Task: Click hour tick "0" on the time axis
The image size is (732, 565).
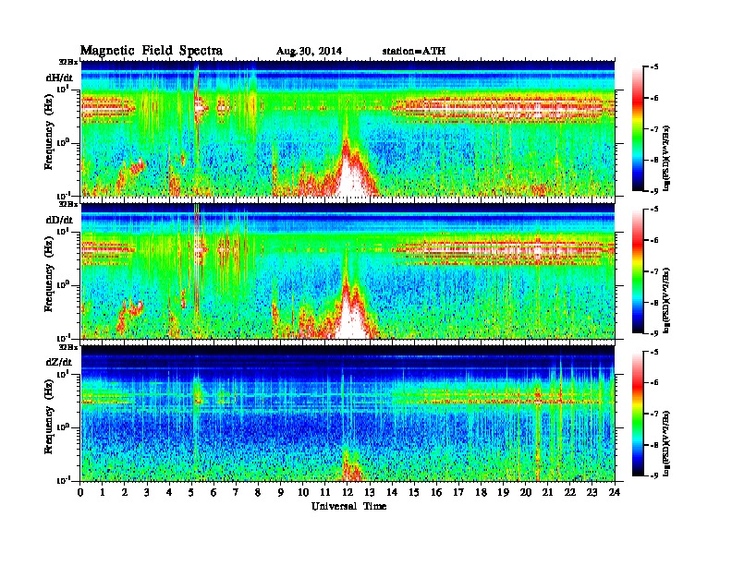Action: click(80, 492)
